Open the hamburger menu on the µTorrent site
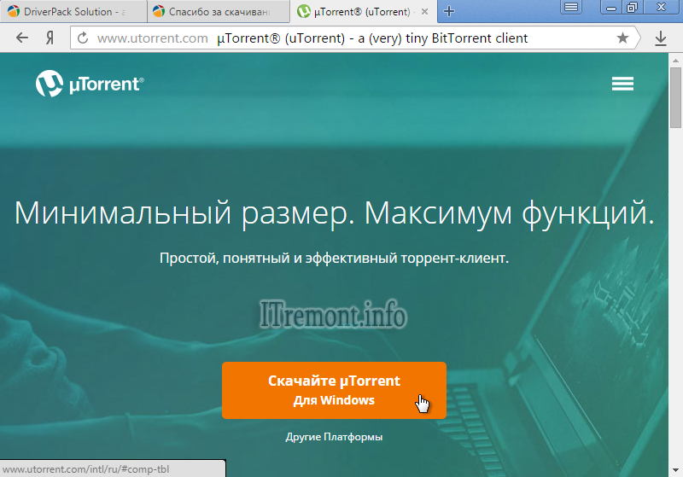Image resolution: width=683 pixels, height=477 pixels. pyautogui.click(x=622, y=84)
